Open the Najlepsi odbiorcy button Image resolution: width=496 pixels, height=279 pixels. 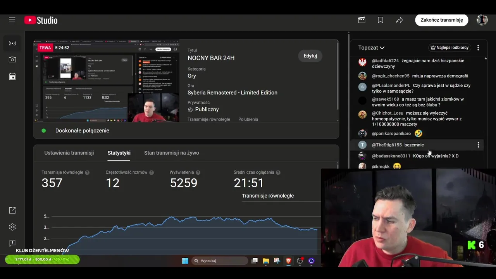[x=449, y=48]
